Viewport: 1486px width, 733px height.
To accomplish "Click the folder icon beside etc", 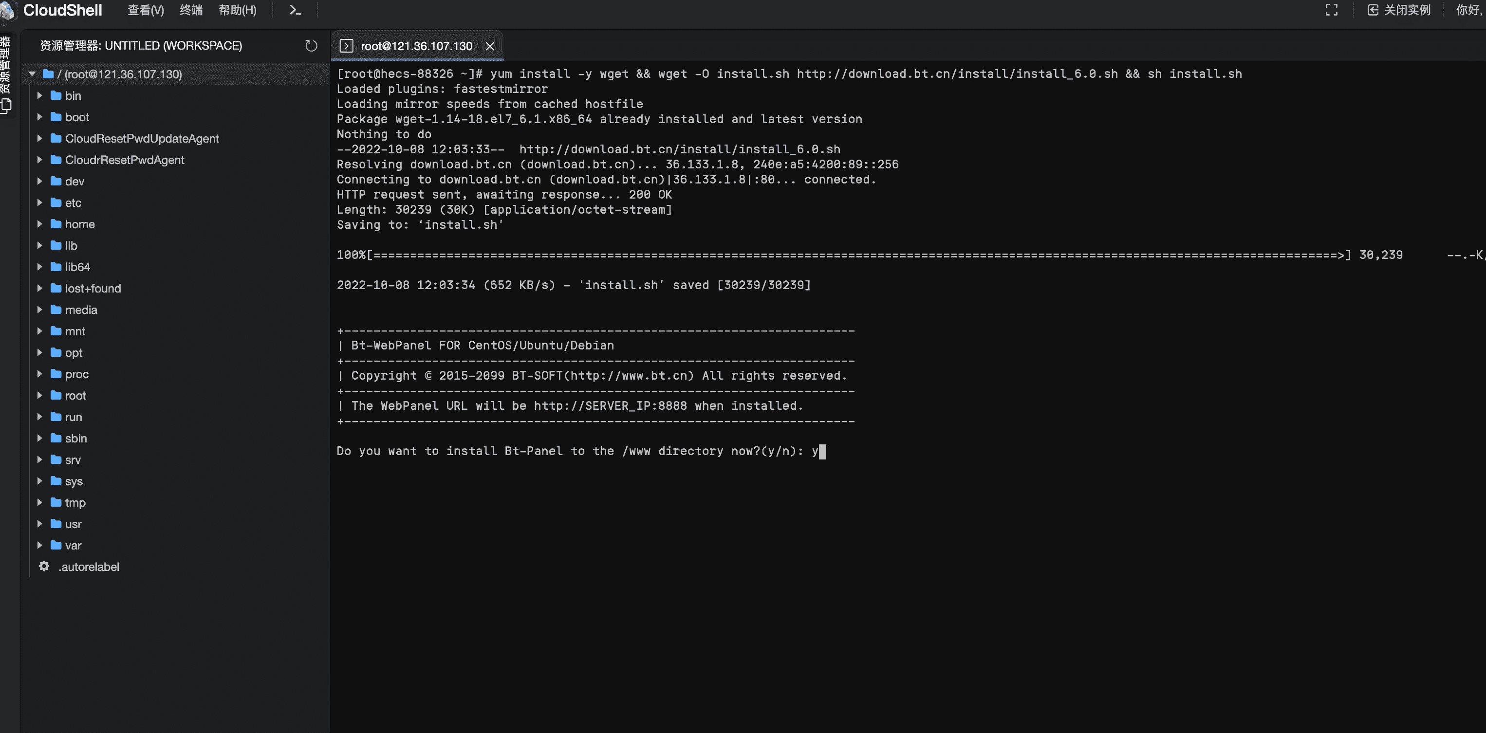I will pos(56,202).
